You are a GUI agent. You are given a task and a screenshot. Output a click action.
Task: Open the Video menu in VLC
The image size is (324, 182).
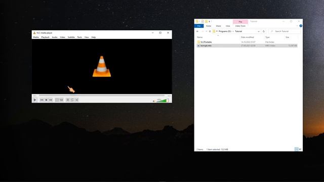63,37
